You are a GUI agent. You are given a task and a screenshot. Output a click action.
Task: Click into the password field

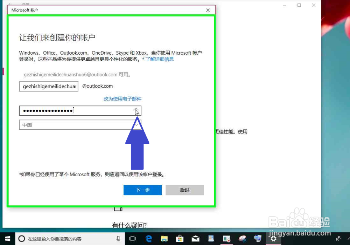[80, 111]
